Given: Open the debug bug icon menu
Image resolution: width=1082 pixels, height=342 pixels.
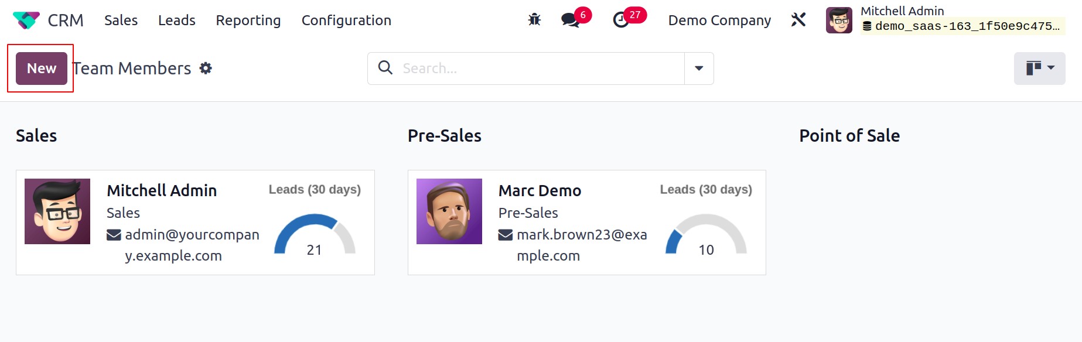Looking at the screenshot, I should pyautogui.click(x=534, y=20).
